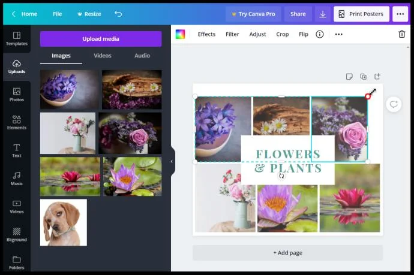Click the Crop button
This screenshot has height=275, width=414.
click(282, 34)
